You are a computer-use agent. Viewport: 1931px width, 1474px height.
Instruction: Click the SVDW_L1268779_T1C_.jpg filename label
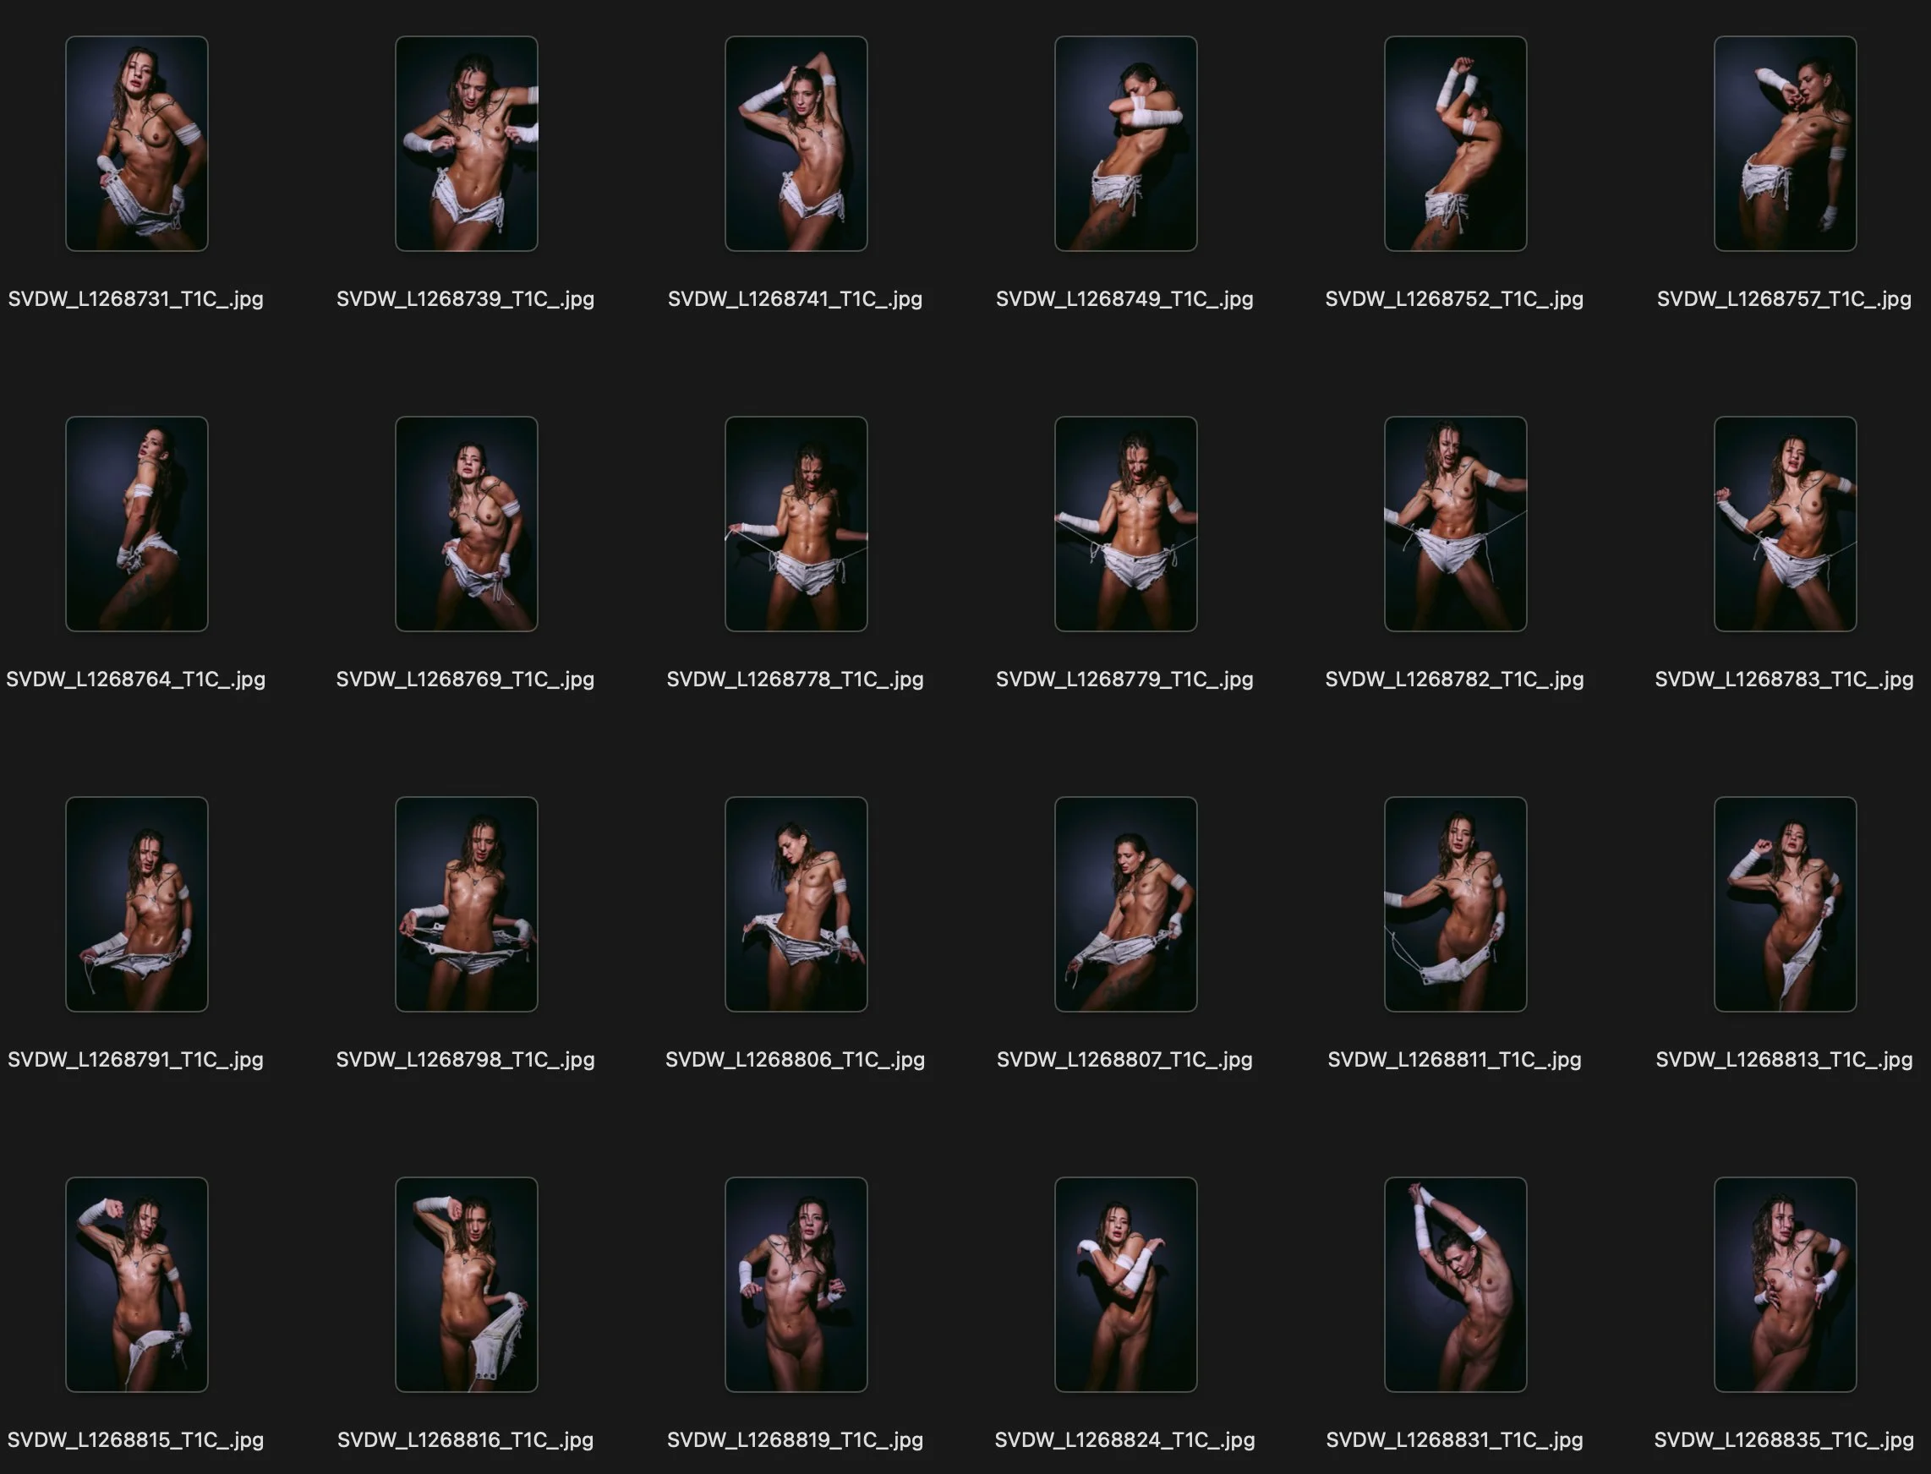(x=1124, y=679)
